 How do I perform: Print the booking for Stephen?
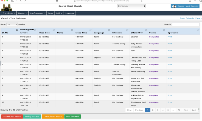coord(170,37)
